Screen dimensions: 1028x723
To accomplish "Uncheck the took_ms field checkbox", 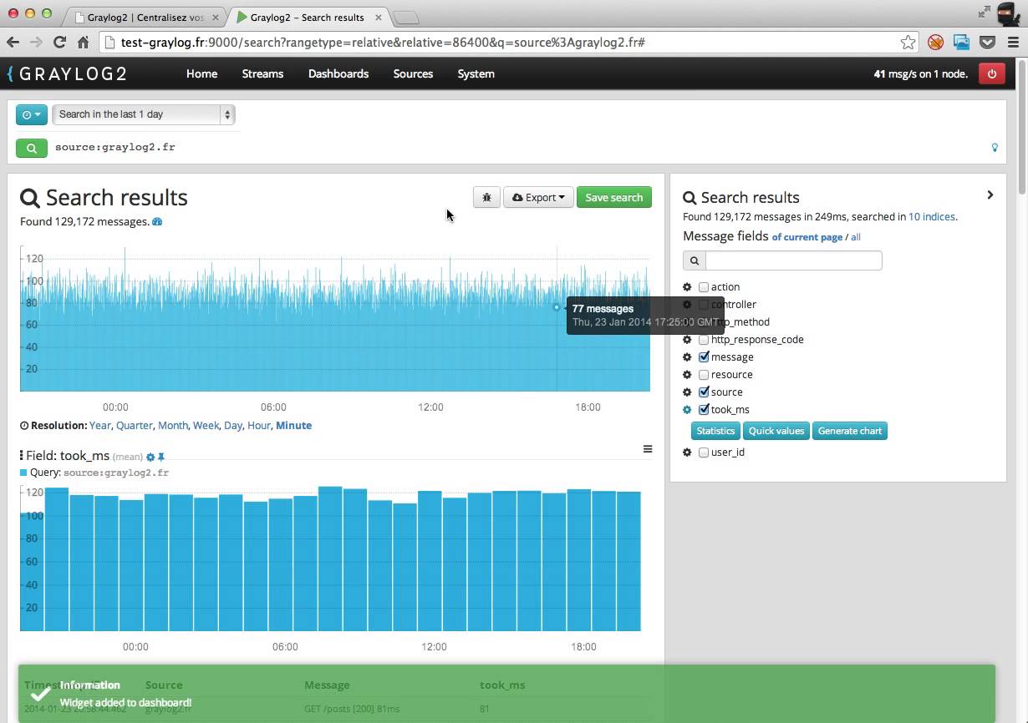I will (704, 410).
